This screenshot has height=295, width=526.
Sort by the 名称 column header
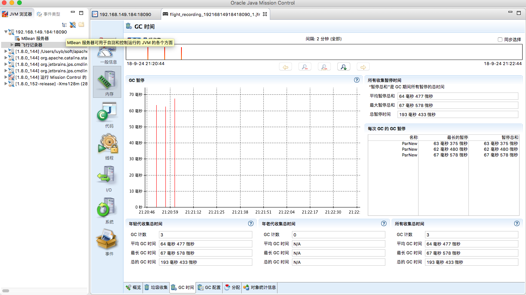point(393,137)
